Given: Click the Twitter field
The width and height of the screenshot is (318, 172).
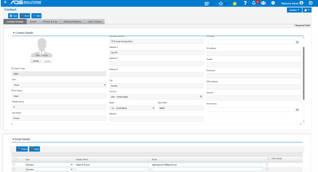Looking at the screenshot, I should (254, 65).
